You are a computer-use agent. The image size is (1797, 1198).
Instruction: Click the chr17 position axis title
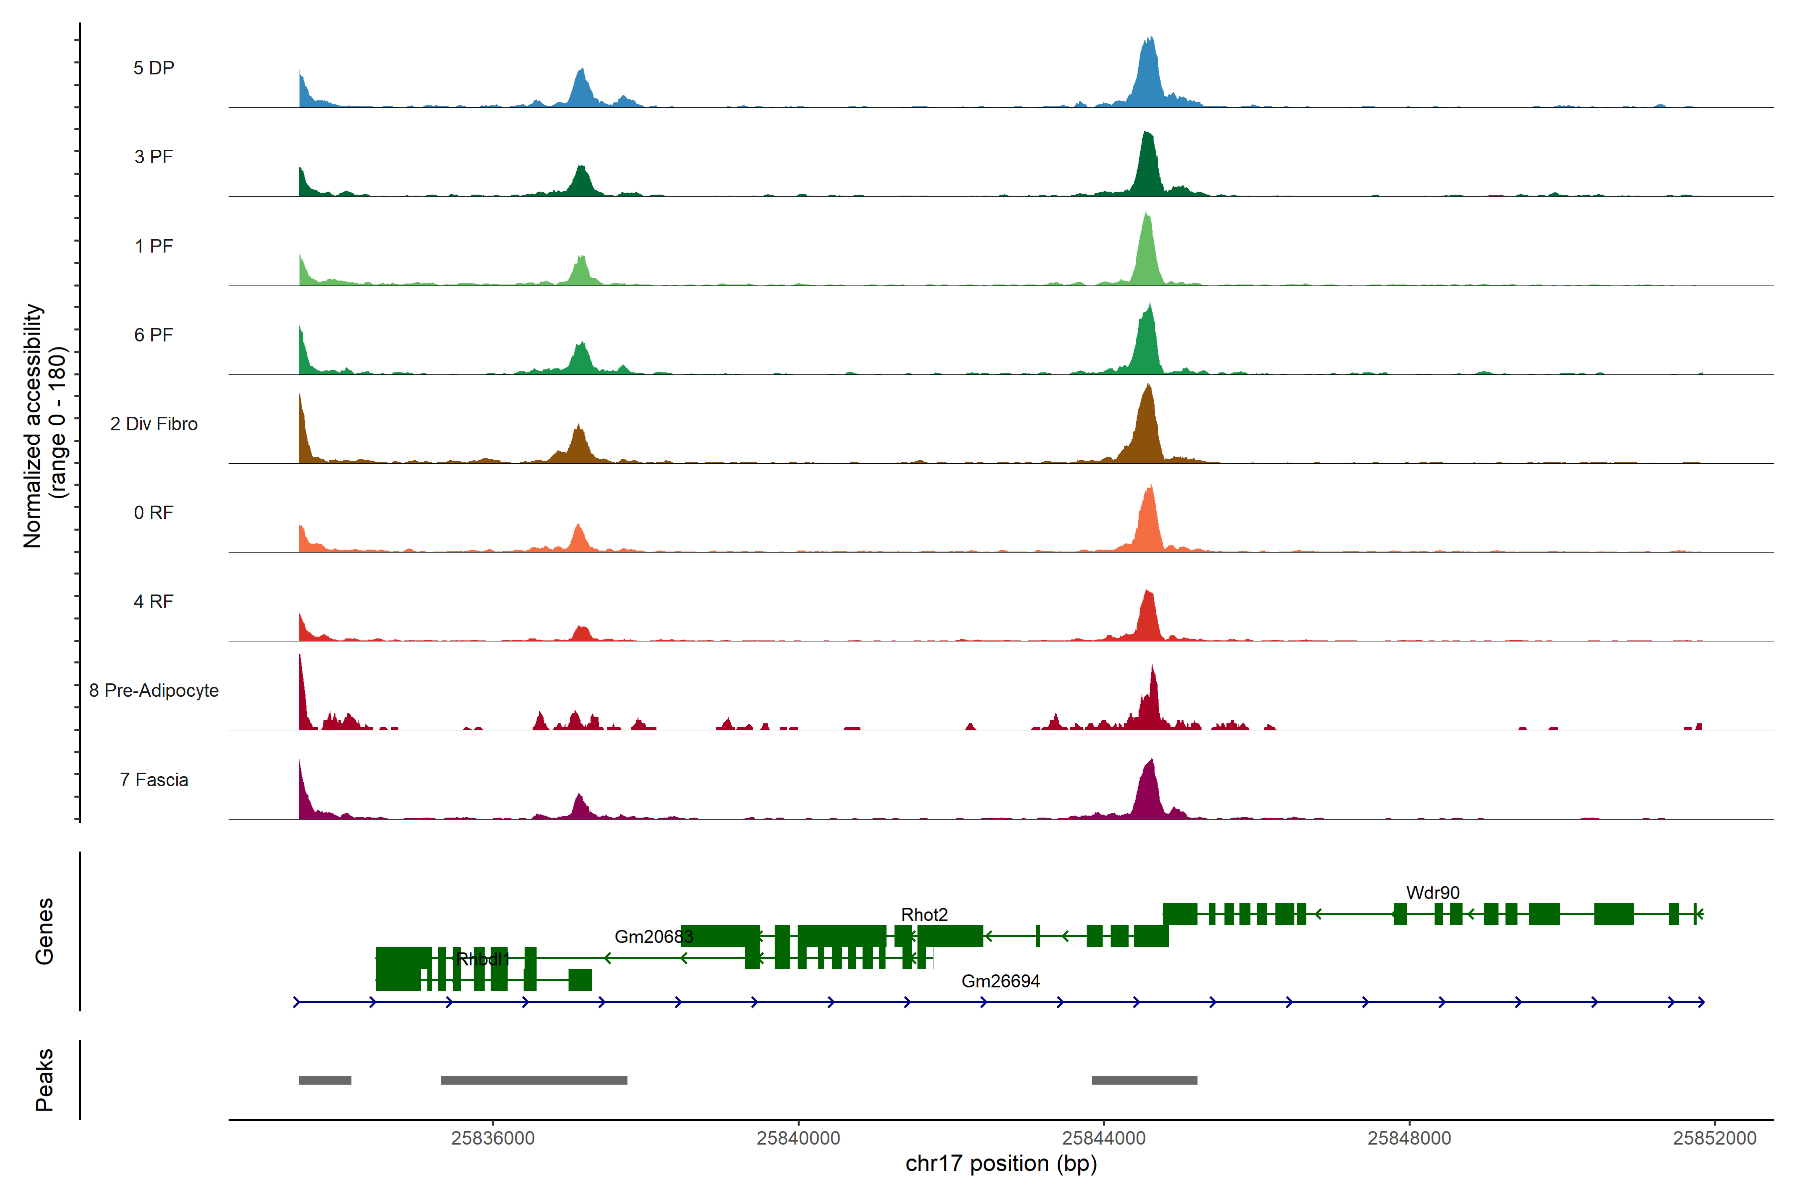pos(1000,1164)
